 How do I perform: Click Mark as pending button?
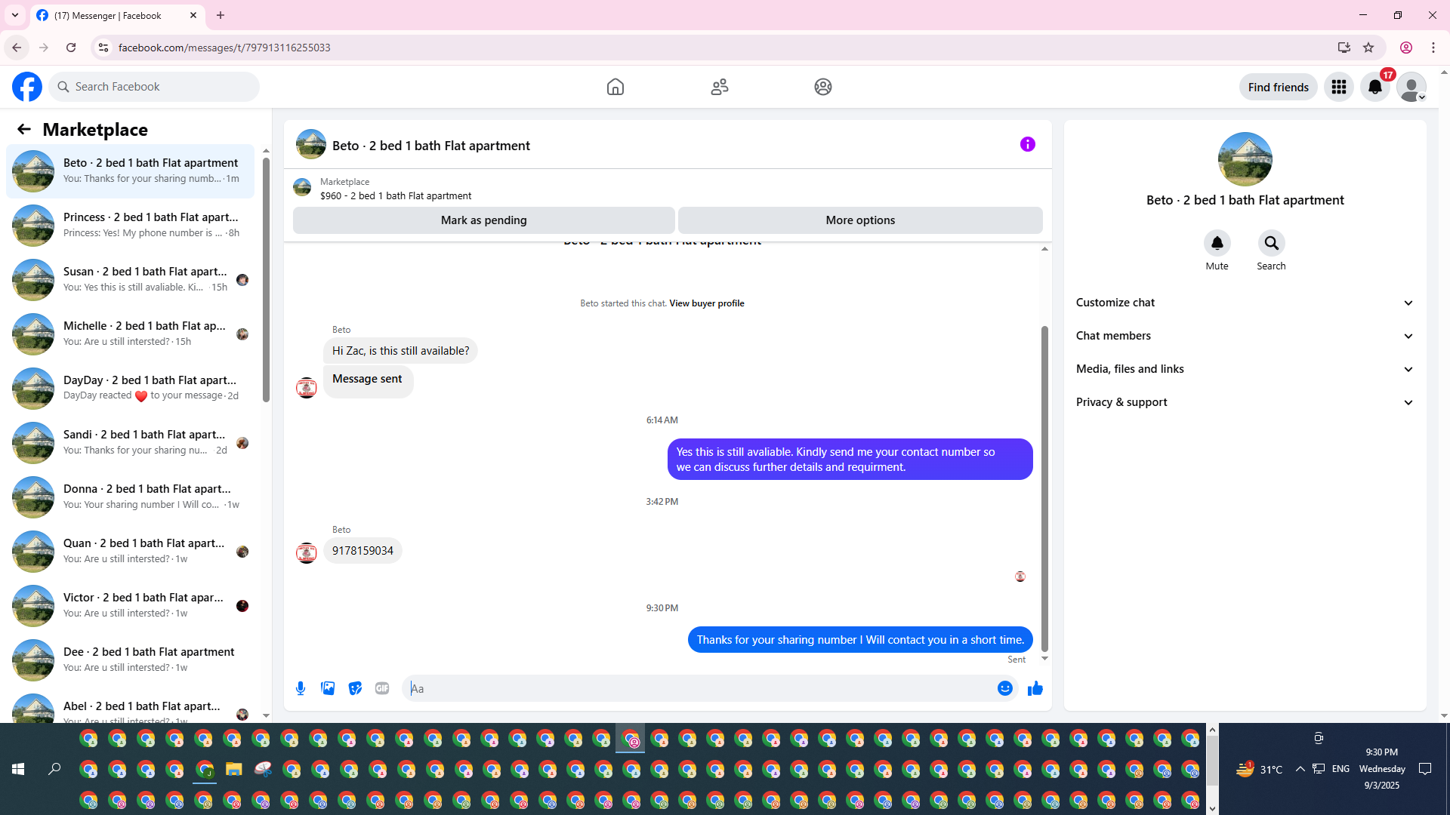(x=484, y=220)
